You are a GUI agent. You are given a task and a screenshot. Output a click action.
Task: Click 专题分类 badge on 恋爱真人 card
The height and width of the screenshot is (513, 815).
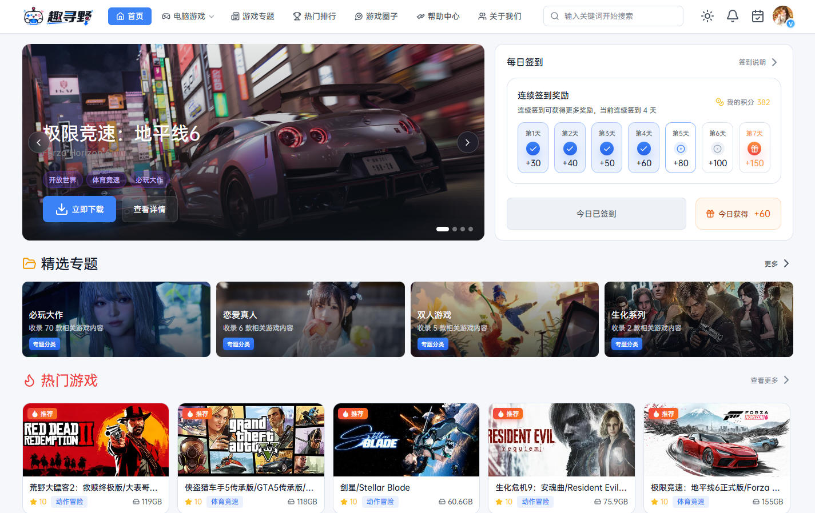point(238,344)
